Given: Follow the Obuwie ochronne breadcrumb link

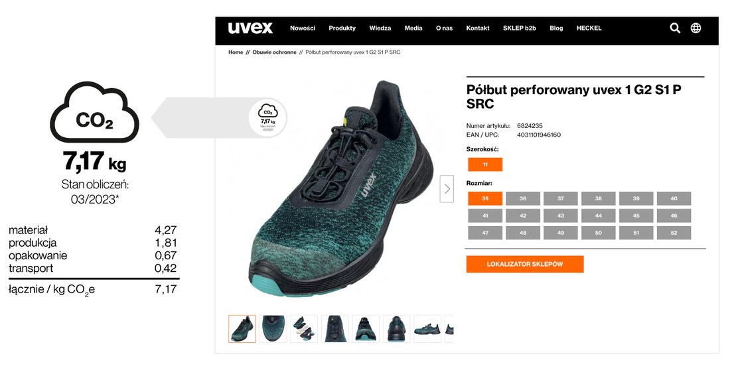Looking at the screenshot, I should click(274, 52).
